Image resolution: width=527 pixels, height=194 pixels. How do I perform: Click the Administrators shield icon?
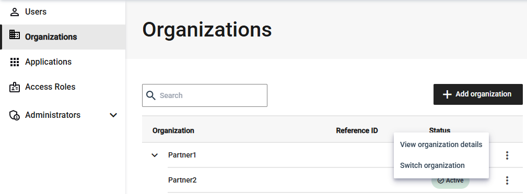click(15, 115)
